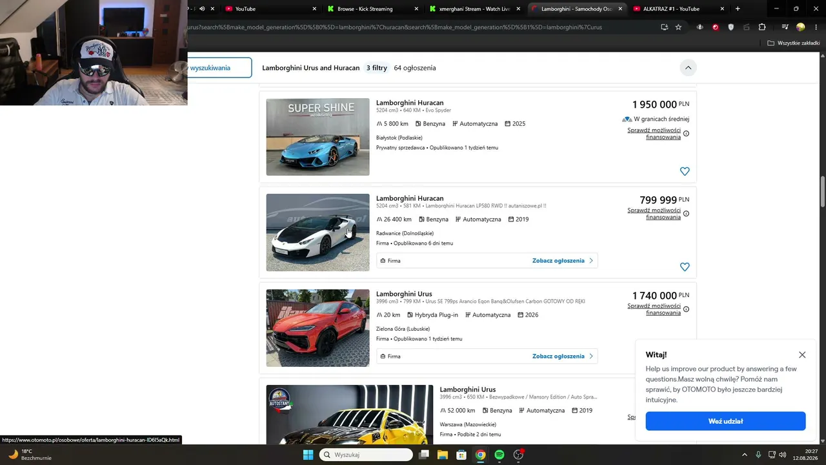Open Lamborghini Huracan 1 950 000 PLN title link

[x=410, y=103]
